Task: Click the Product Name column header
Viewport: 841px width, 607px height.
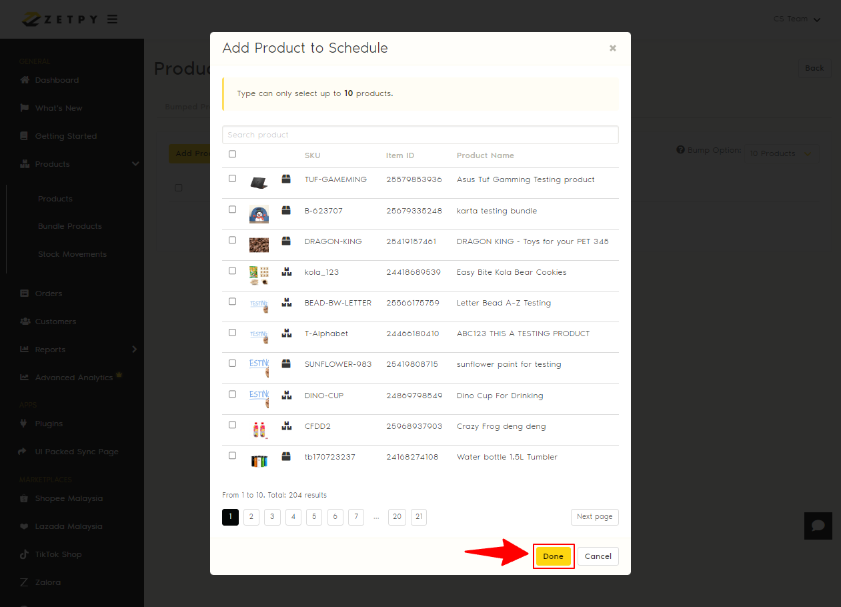Action: [486, 155]
